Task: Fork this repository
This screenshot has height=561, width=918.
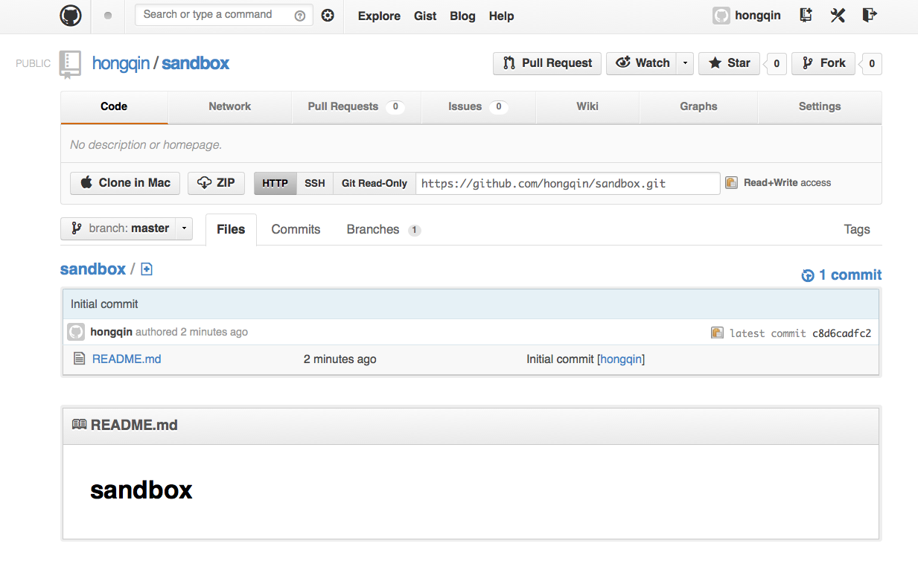Action: [823, 63]
